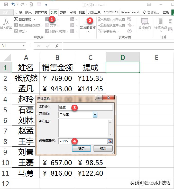The height and width of the screenshot is (189, 174).
Task: Open the Power Pivot tab
Action: click(x=130, y=12)
